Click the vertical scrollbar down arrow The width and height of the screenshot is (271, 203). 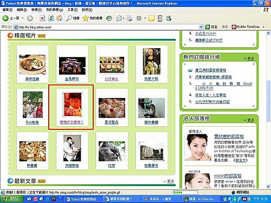[268, 186]
